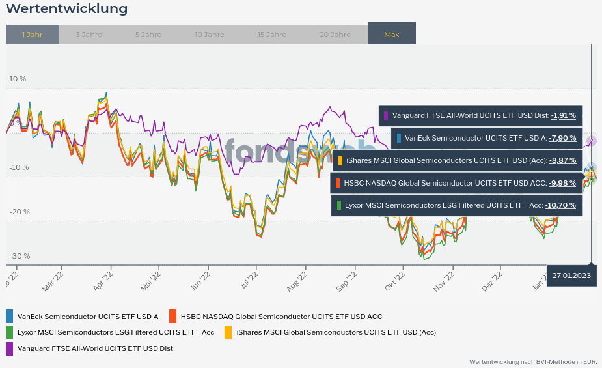Select the 15 Jahre tab
The height and width of the screenshot is (368, 602).
click(271, 35)
